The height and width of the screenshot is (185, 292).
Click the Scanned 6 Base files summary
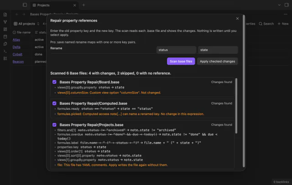[110, 73]
